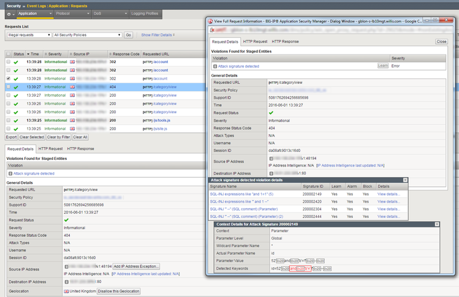
Task: Tick the select-all checkbox in table header
Action: point(8,54)
